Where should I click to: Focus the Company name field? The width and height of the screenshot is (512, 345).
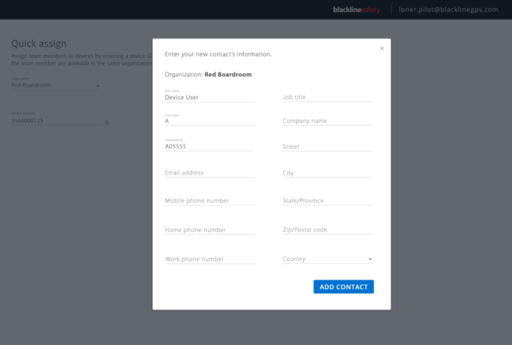[x=328, y=121]
